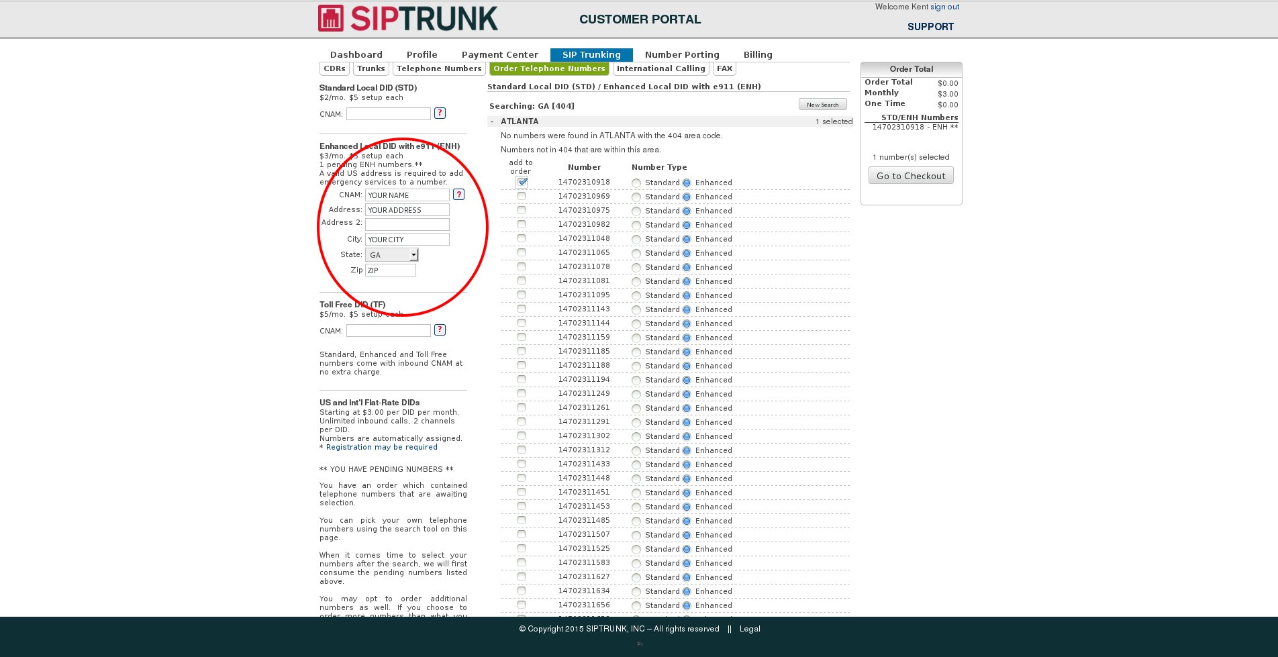The image size is (1278, 657).
Task: Click ordered number 14702310918 - ENH in Order Total
Action: click(x=915, y=128)
